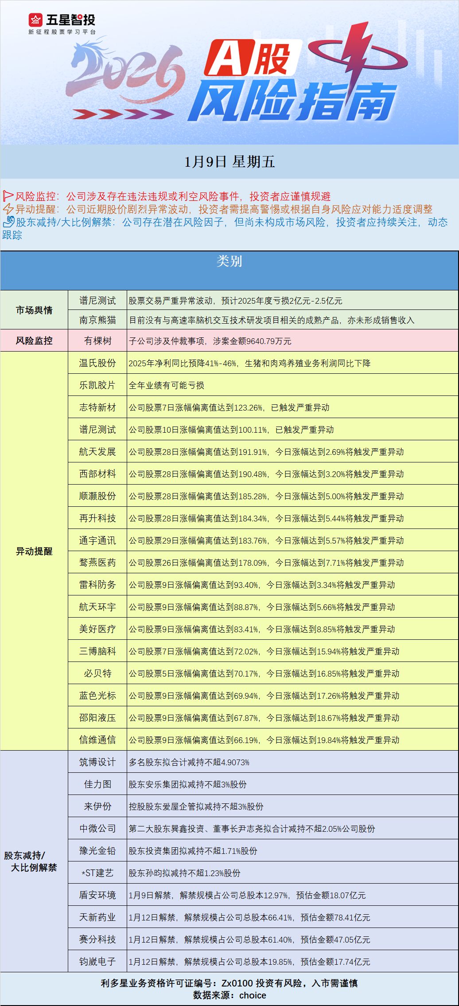This screenshot has height=1006, width=459.
Task: Click the date text 1月9日 星期五
Action: coord(229,162)
